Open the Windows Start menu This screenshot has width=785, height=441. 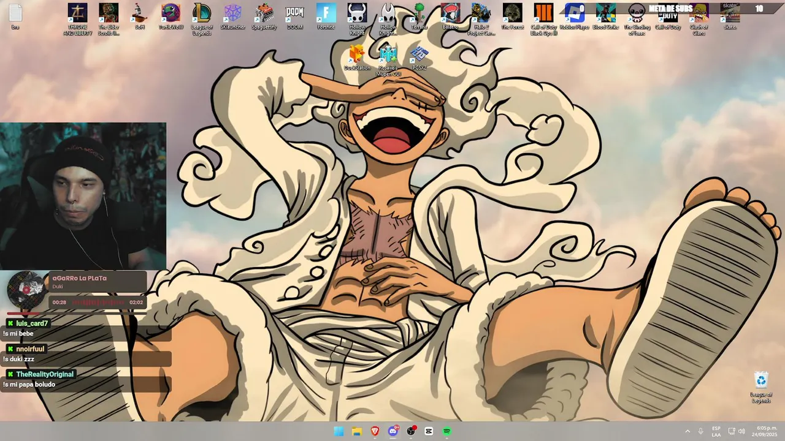339,431
